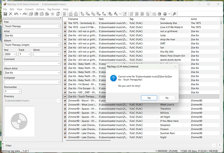
Task: Select the row titled Summer Rain
Action: coord(141,133)
